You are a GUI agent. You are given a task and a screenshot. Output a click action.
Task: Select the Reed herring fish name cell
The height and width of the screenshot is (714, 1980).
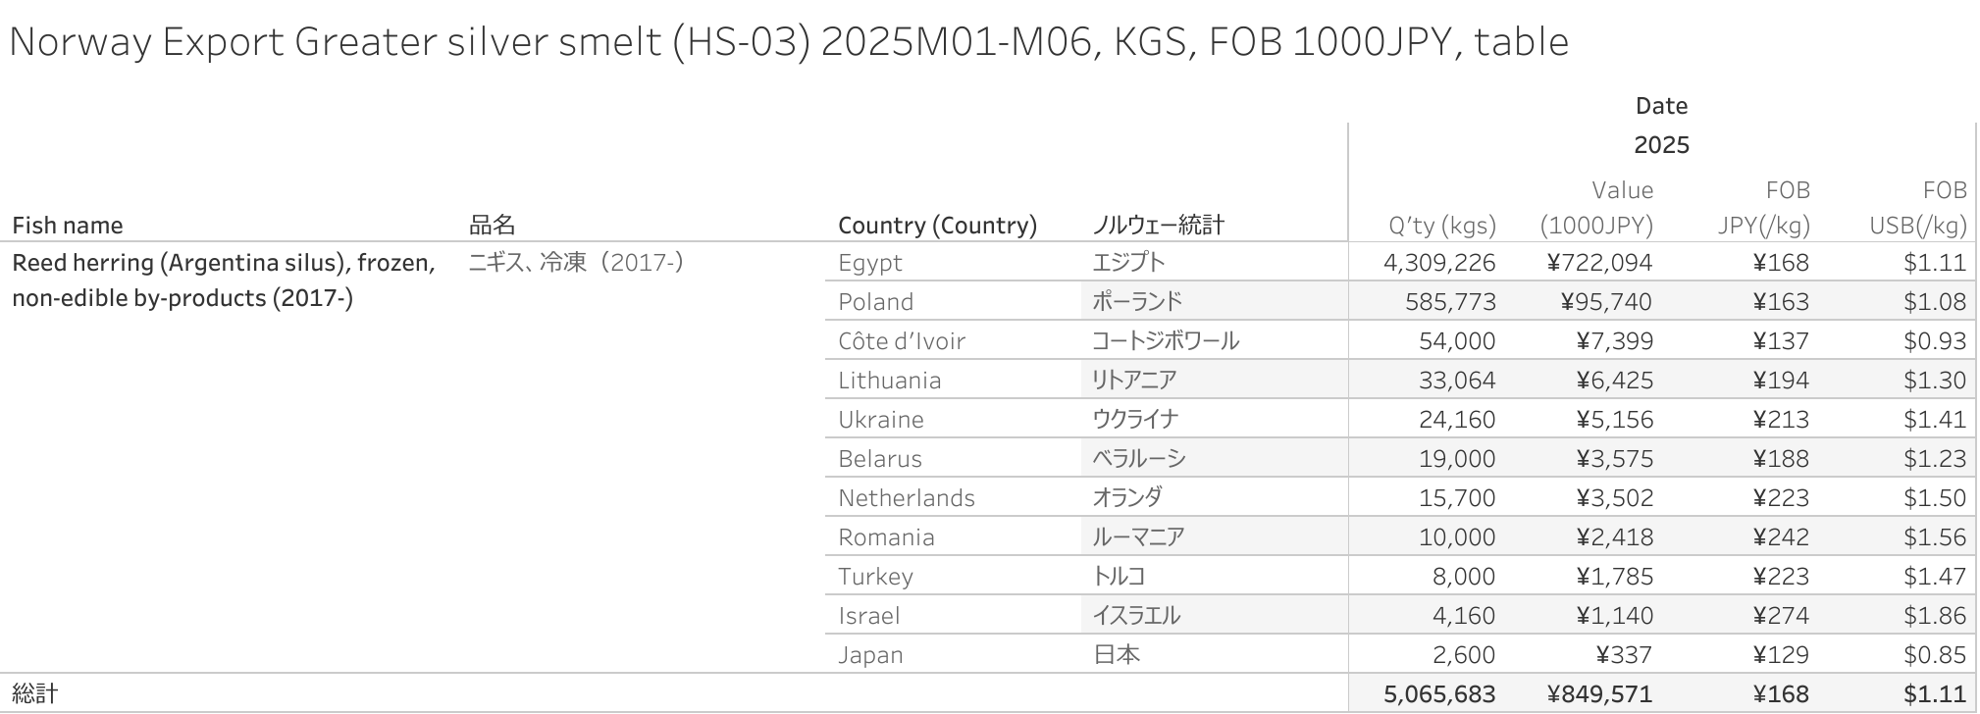(224, 280)
